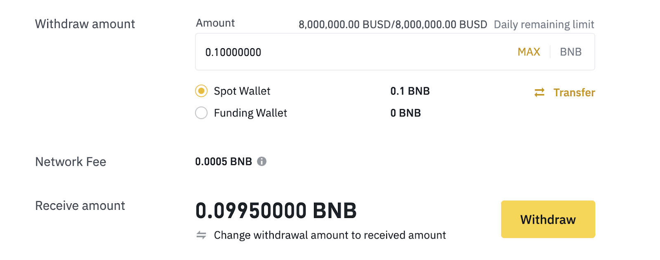This screenshot has height=260, width=660.
Task: Click the 0.09950000 BNB receive amount
Action: pos(276,211)
